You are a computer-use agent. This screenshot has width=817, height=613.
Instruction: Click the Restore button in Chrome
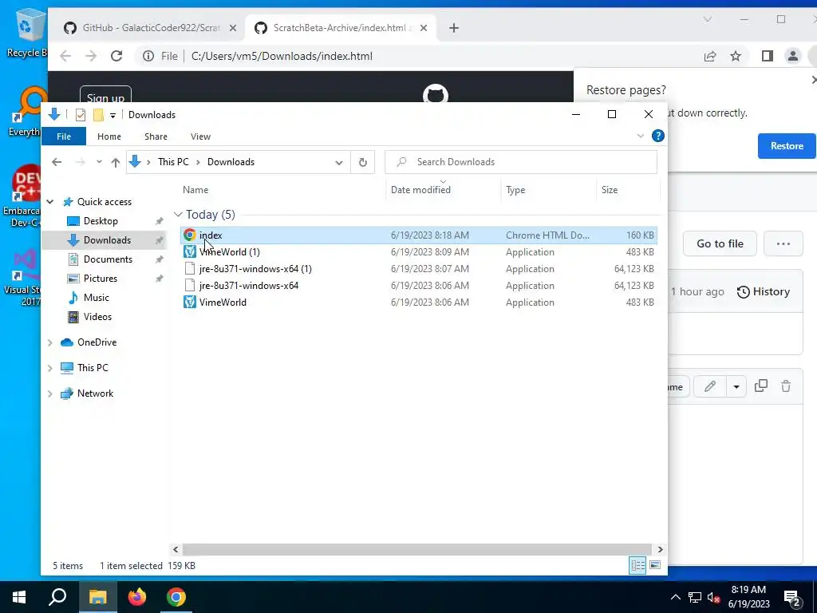(x=787, y=146)
